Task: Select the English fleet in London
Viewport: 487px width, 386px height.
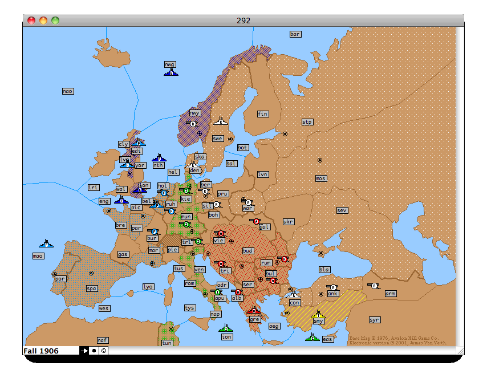Action: click(140, 189)
